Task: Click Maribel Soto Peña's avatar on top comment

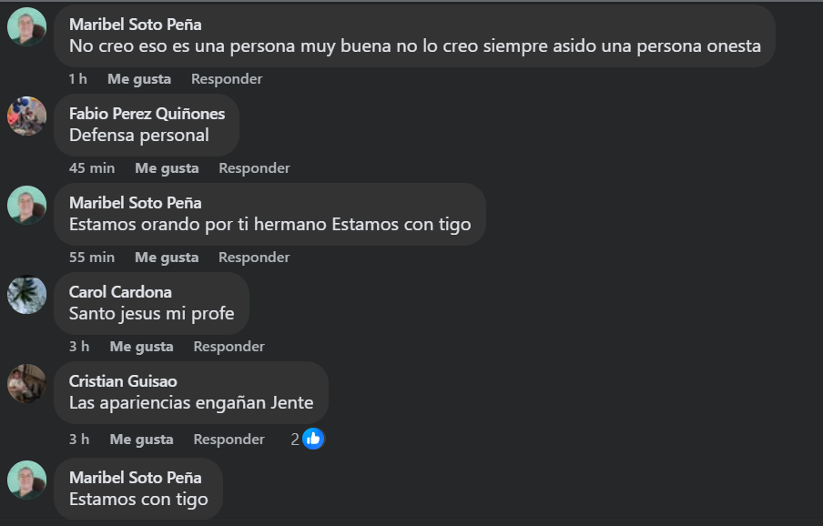Action: [x=26, y=26]
